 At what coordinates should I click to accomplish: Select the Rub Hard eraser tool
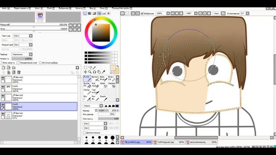tap(95, 85)
